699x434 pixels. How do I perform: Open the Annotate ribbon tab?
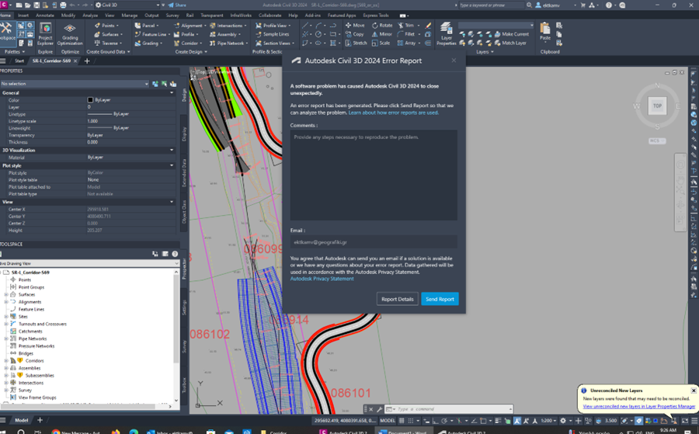click(x=44, y=16)
